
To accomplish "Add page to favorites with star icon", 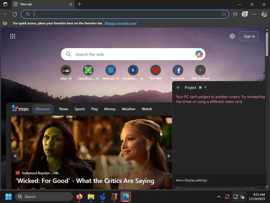I will tap(224, 14).
